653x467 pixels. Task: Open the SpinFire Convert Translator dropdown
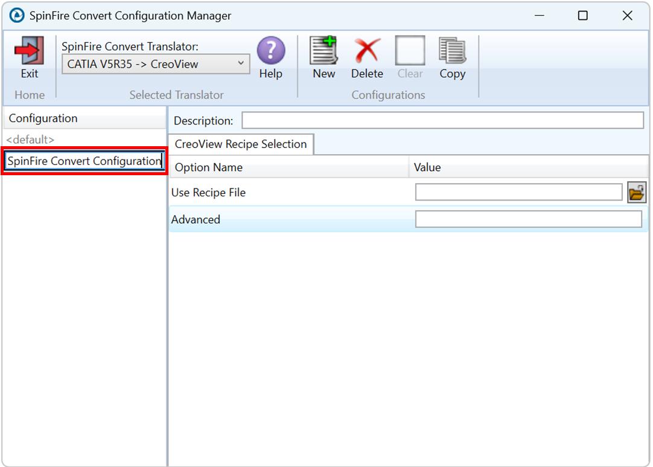[x=156, y=64]
